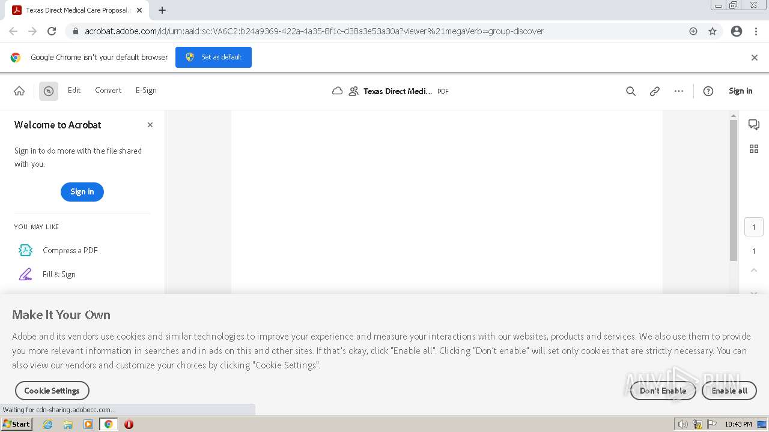Click the document vertical scrollbar
Viewport: 769px width, 432px height.
click(734, 190)
